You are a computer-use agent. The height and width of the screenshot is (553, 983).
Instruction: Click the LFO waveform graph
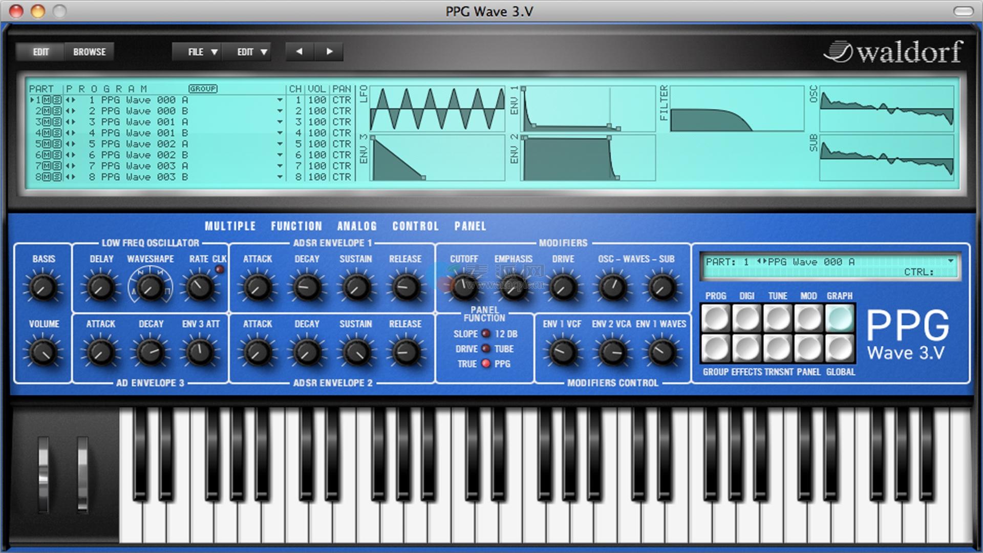(437, 108)
